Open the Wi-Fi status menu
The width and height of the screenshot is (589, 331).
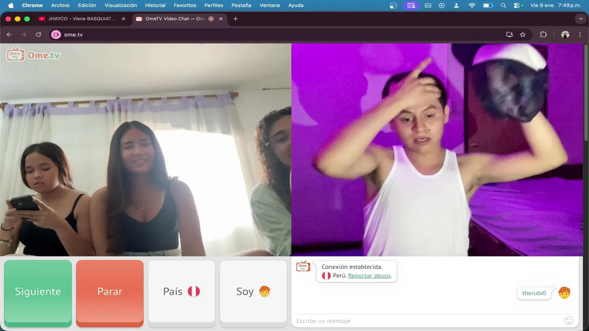click(472, 6)
